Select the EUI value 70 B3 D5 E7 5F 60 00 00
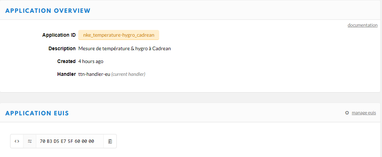 click(x=67, y=141)
